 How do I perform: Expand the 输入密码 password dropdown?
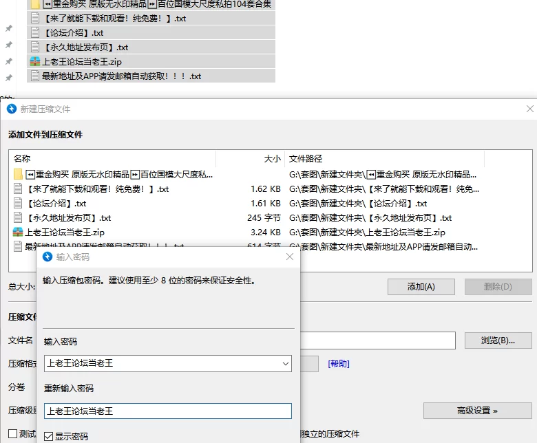pyautogui.click(x=286, y=363)
